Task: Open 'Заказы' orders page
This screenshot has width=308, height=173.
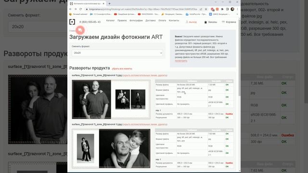Action: 211,22
